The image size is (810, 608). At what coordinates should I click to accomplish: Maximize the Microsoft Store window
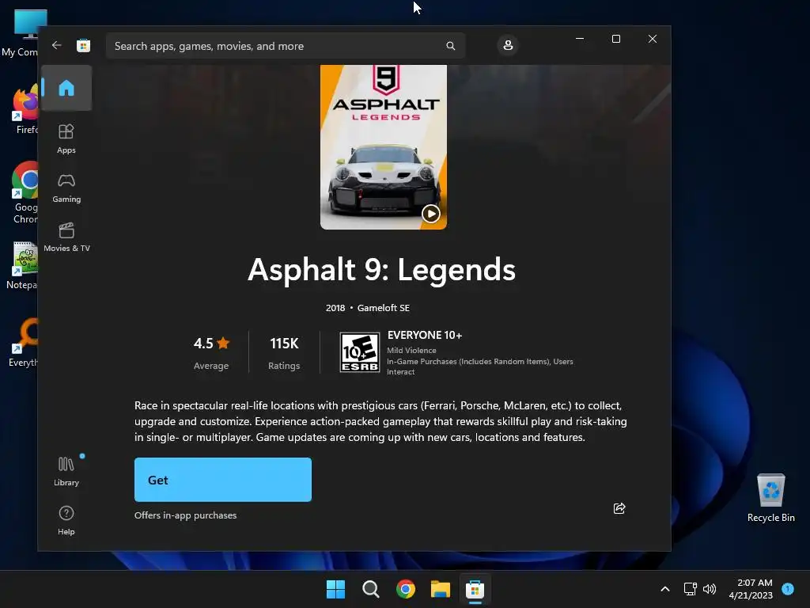[615, 39]
